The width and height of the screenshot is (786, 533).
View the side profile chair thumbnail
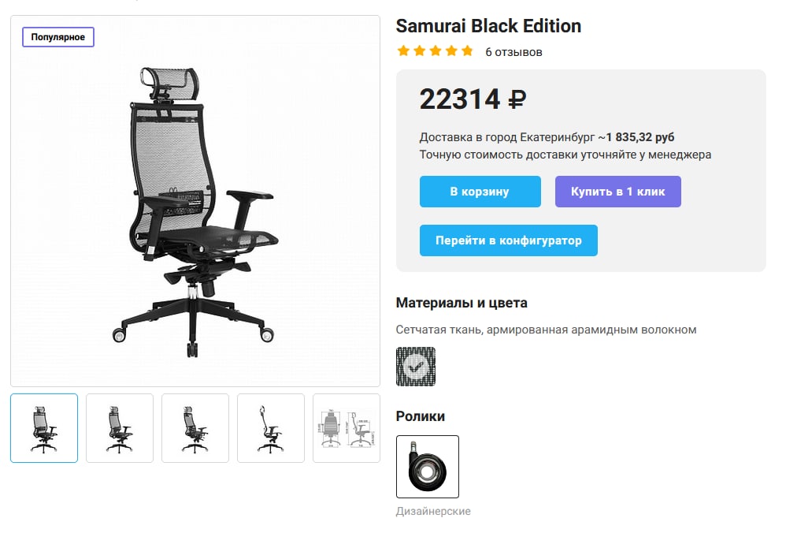(271, 428)
